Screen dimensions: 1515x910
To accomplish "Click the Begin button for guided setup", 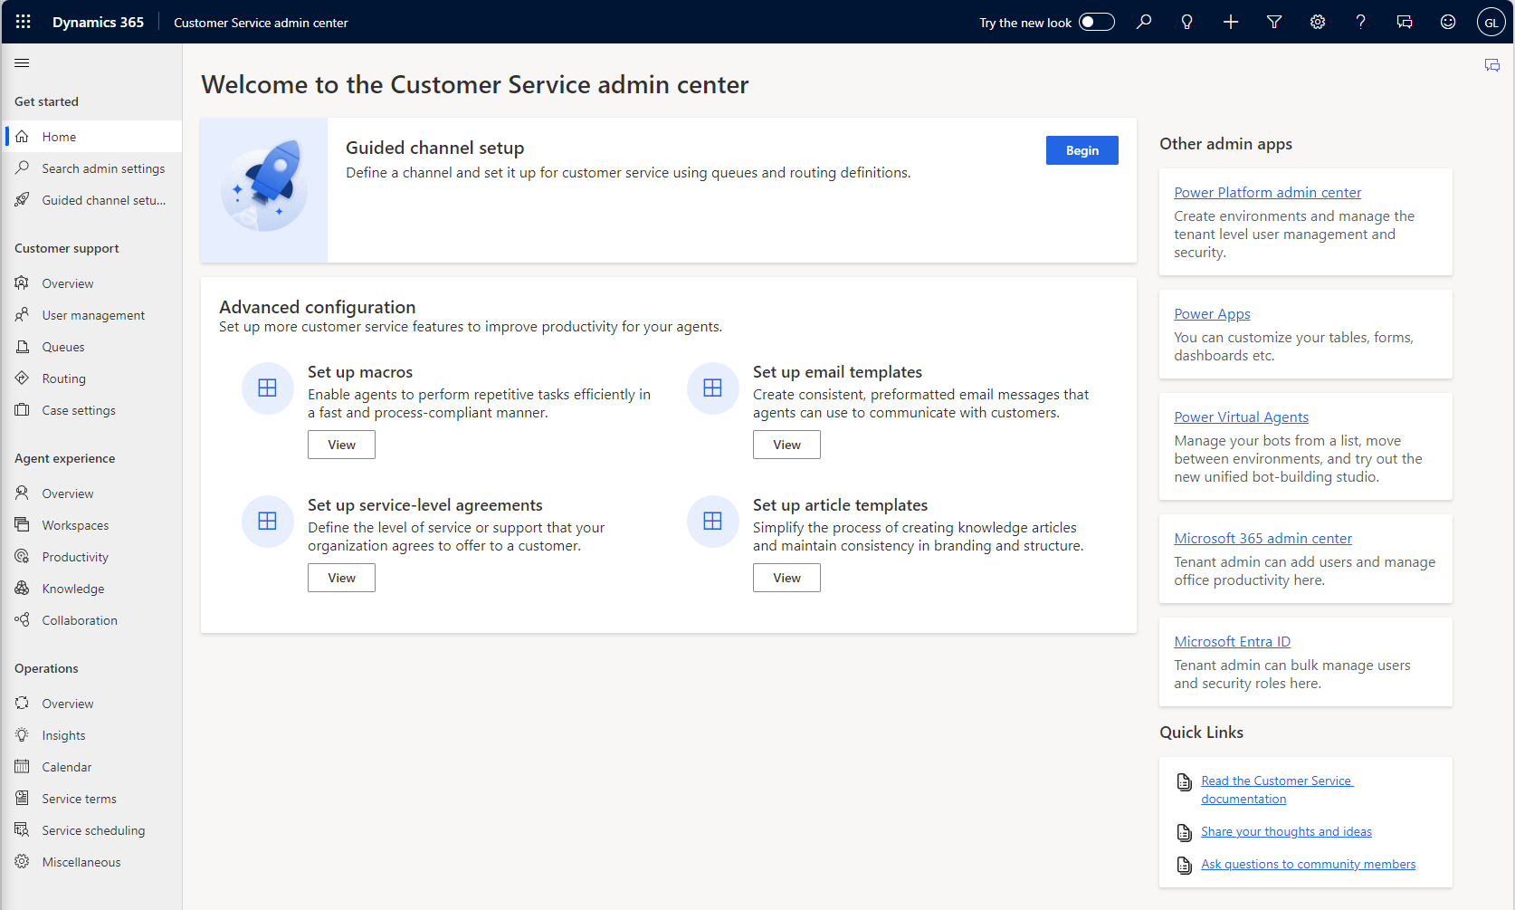I will [1081, 150].
